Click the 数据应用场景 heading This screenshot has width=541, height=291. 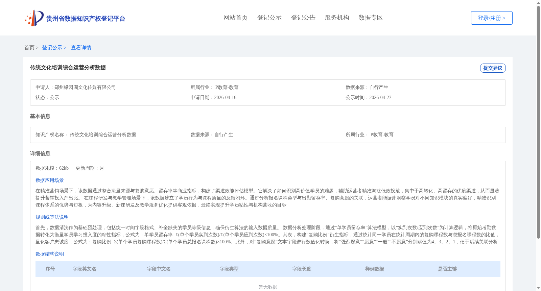point(50,180)
